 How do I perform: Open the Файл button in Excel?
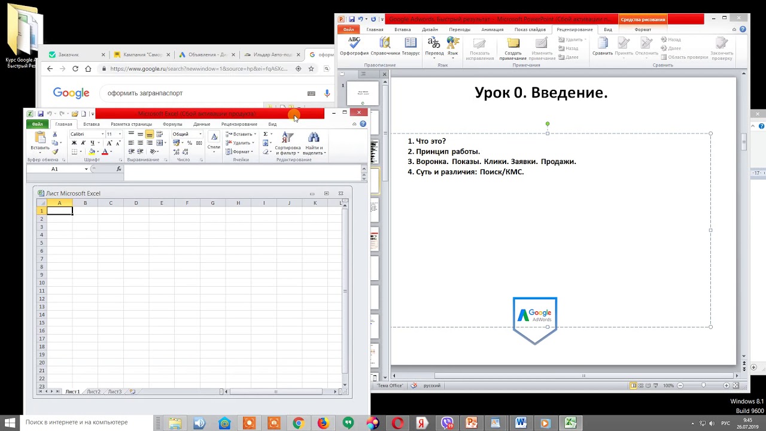tap(37, 124)
